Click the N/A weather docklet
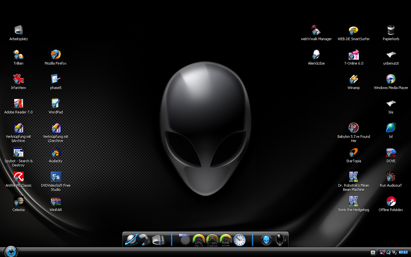 [x=185, y=240]
